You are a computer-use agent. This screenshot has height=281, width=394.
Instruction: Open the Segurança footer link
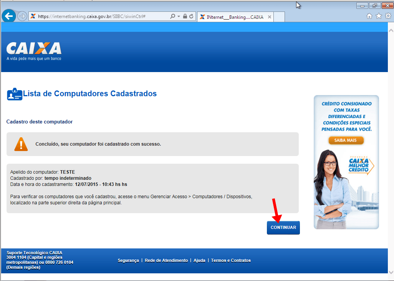tap(128, 260)
